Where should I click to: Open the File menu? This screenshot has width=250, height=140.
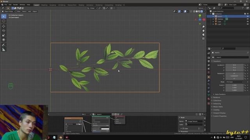click(x=6, y=5)
